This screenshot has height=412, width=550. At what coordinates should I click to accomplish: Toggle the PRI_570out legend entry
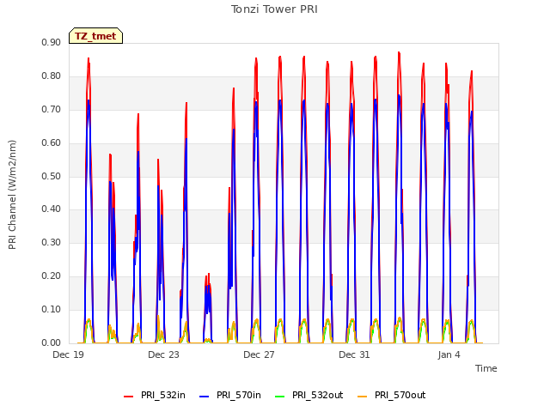pyautogui.click(x=392, y=395)
